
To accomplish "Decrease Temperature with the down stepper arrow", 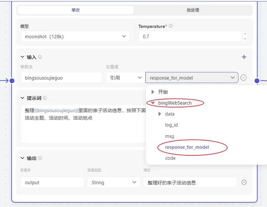I will (245, 39).
